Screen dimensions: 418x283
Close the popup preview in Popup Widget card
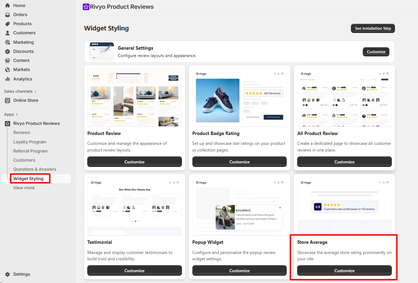(280, 207)
